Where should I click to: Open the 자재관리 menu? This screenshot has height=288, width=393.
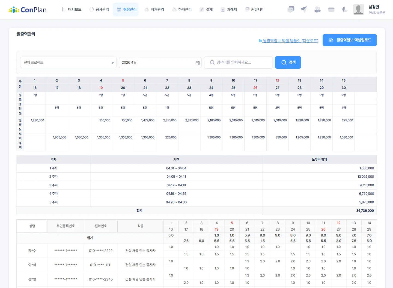click(154, 10)
